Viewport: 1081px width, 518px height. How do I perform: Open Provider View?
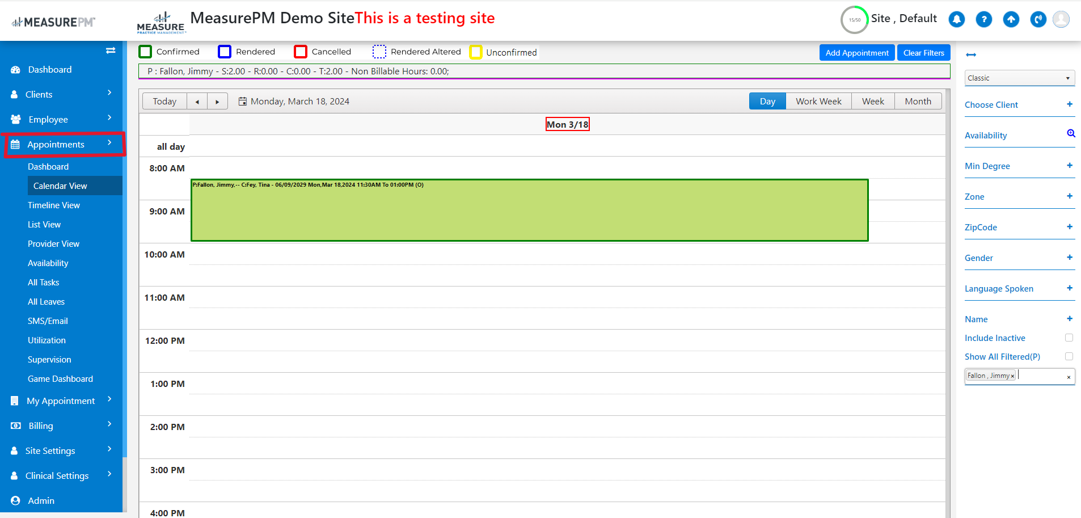click(x=53, y=243)
